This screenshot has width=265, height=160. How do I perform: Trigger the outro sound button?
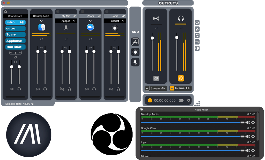point(15,28)
